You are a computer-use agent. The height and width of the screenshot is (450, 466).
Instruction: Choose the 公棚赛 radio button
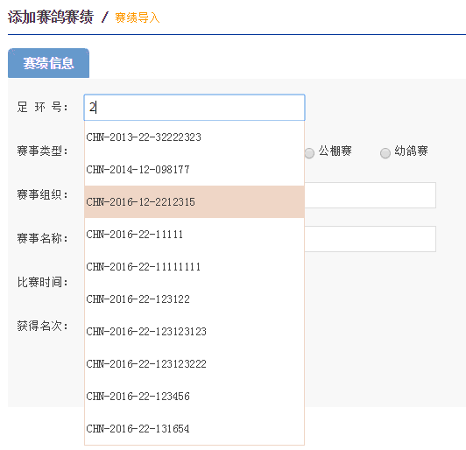pos(309,153)
